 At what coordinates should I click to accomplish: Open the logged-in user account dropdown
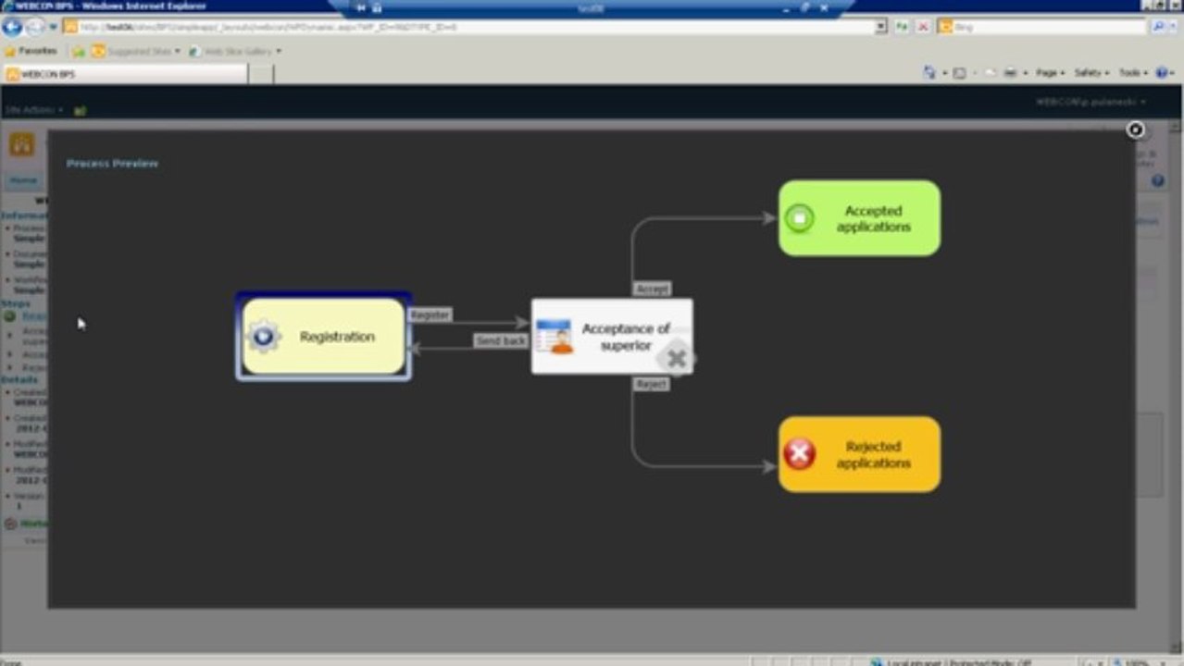click(x=1091, y=102)
